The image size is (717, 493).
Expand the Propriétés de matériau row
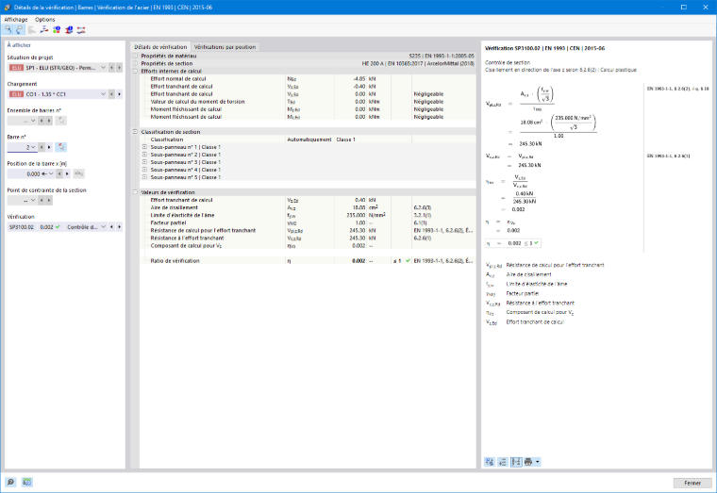[x=135, y=56]
